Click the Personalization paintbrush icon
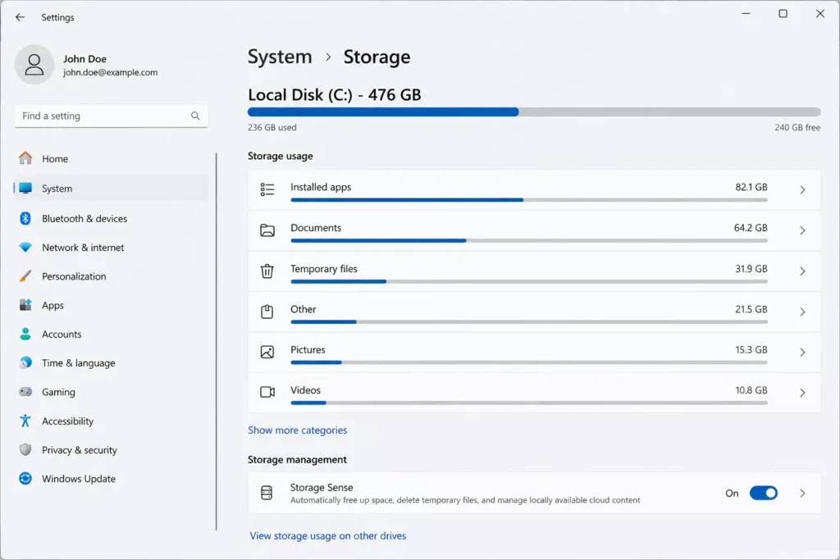Screen dimensions: 840x560 pos(25,276)
